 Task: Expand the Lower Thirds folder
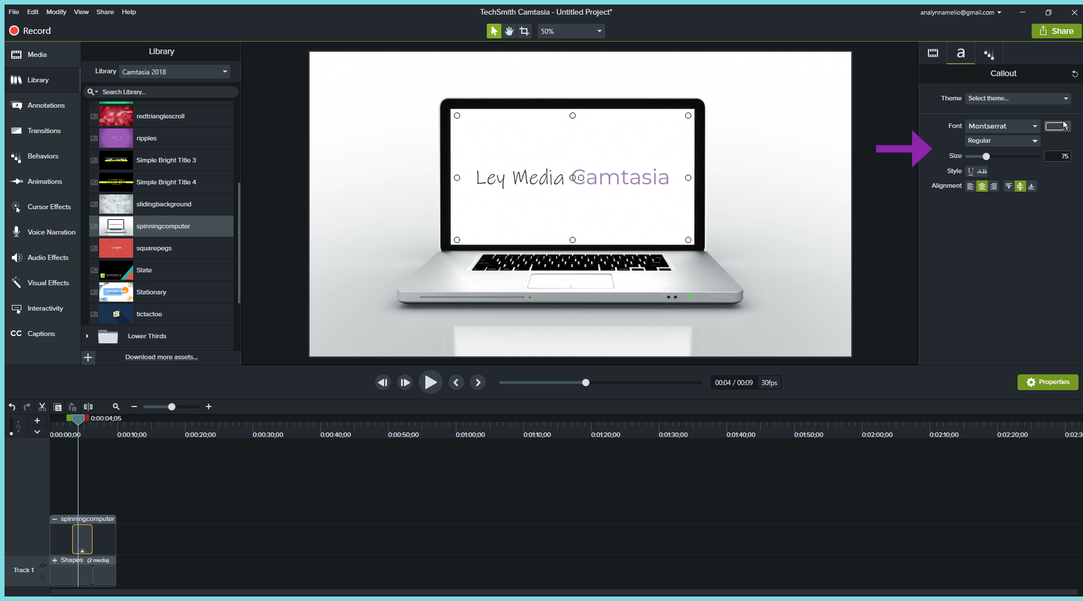(87, 336)
